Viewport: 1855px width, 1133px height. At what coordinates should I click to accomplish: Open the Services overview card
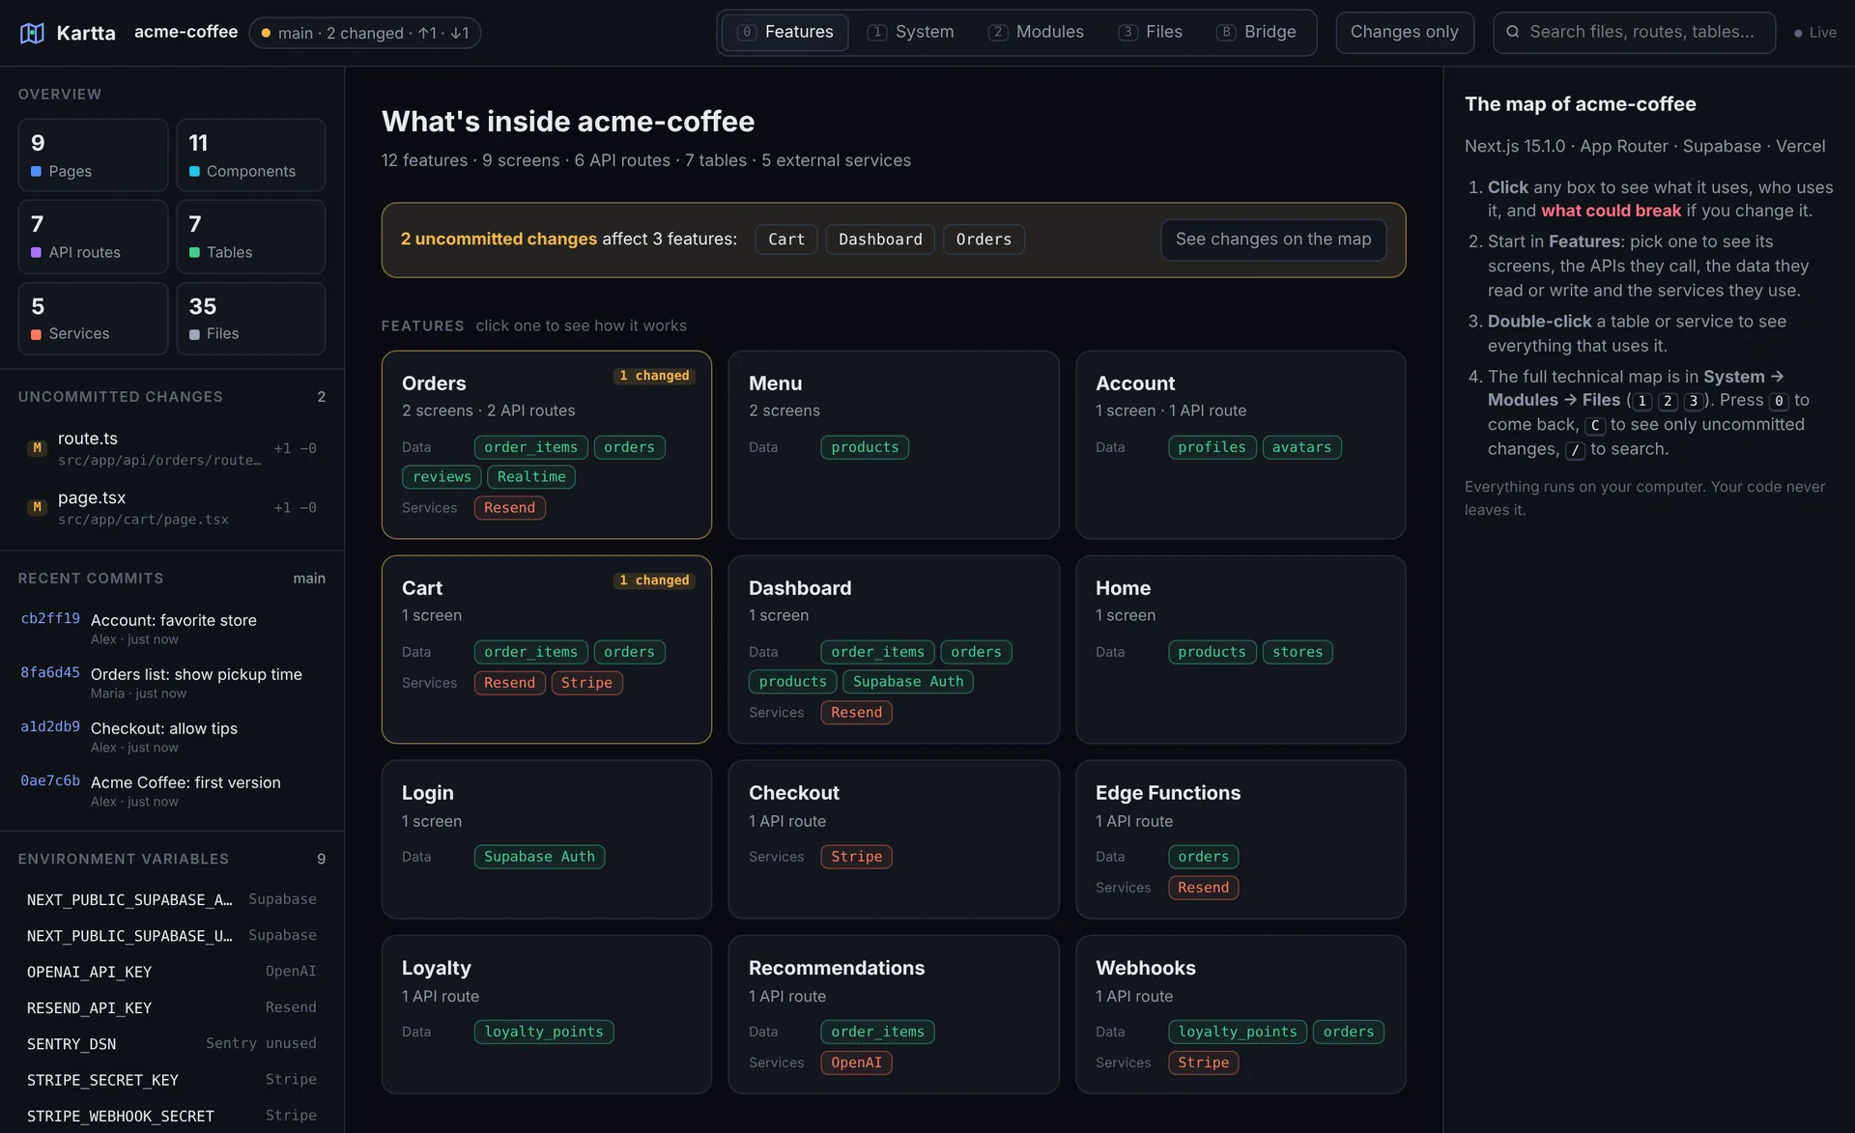93,318
